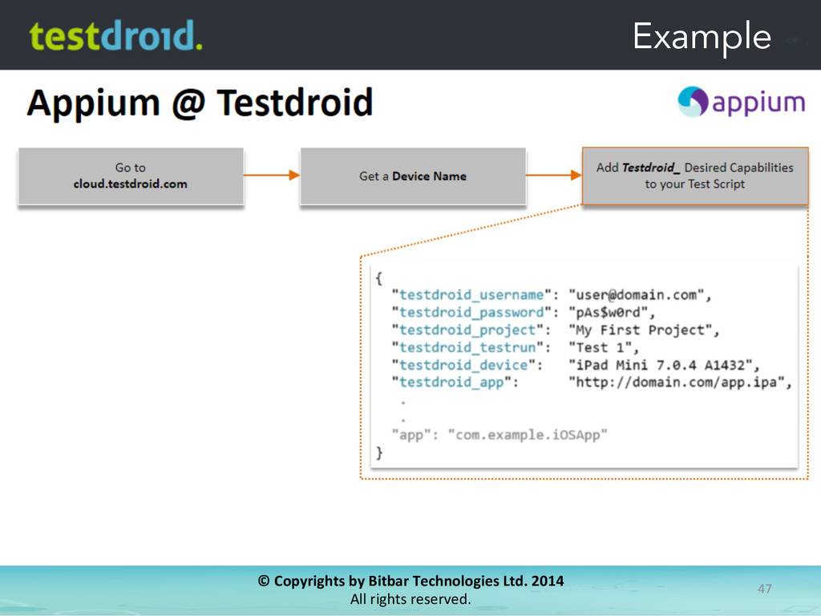Click the "Test 1" value
The image size is (821, 616).
(600, 348)
